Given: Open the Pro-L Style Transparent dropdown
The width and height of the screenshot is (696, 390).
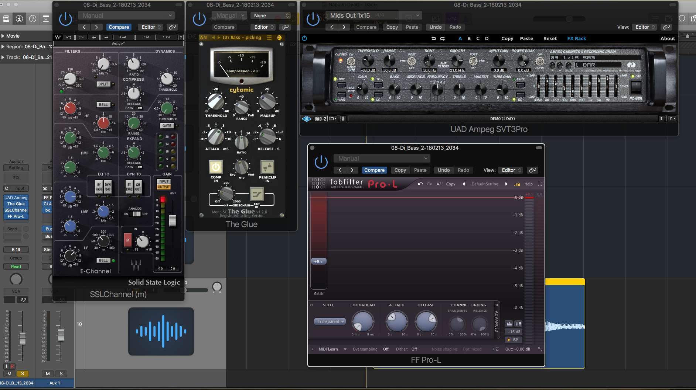Looking at the screenshot, I should point(330,321).
